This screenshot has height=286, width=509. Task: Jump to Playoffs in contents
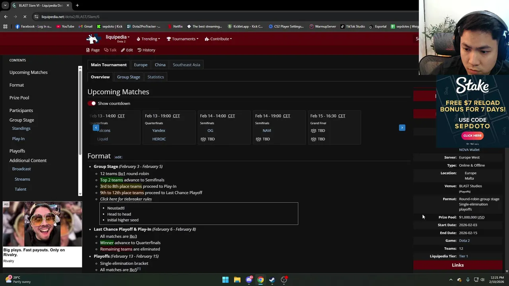pyautogui.click(x=17, y=151)
